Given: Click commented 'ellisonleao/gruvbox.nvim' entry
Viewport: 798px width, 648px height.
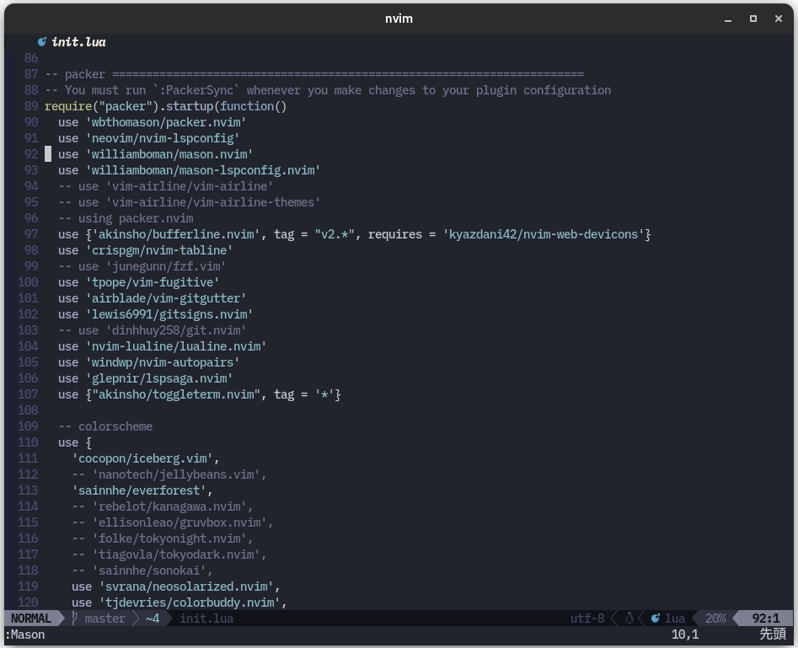Looking at the screenshot, I should [x=173, y=522].
